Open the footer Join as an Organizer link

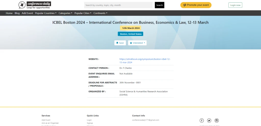(50, 123)
